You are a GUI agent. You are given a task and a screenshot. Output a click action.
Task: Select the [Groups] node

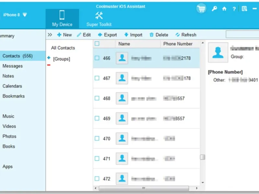62,59
